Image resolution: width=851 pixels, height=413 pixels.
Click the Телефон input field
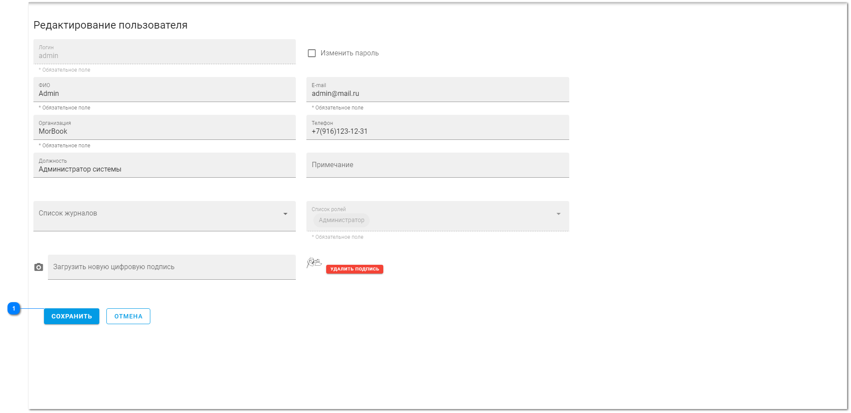coord(437,131)
